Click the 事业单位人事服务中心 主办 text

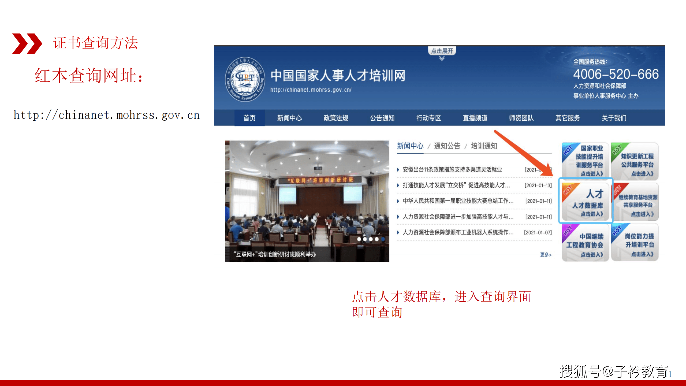click(x=606, y=96)
